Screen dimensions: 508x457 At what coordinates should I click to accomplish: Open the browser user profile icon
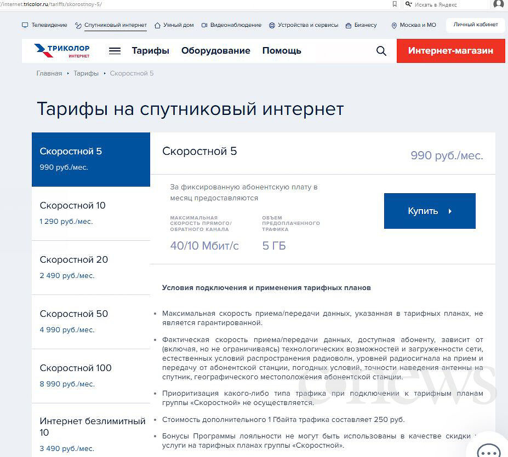pos(498,4)
